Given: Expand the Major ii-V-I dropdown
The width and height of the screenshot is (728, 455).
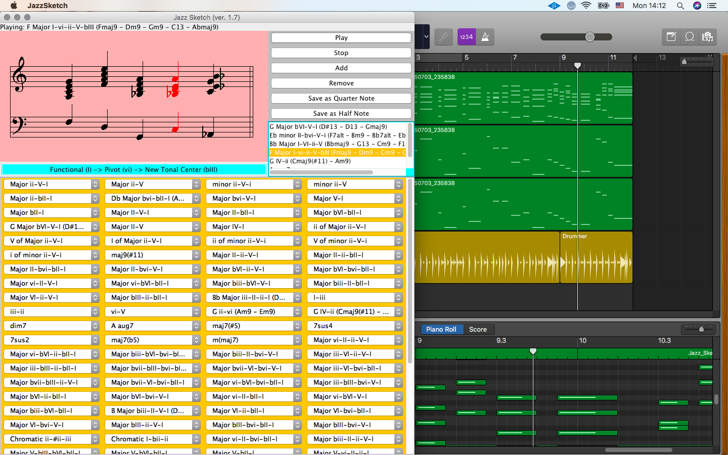Looking at the screenshot, I should point(51,185).
